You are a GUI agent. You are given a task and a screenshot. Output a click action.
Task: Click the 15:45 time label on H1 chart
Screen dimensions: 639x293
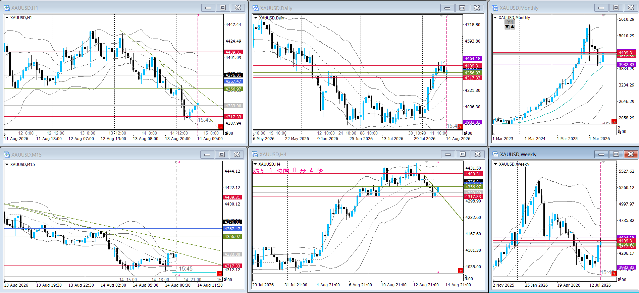click(205, 120)
